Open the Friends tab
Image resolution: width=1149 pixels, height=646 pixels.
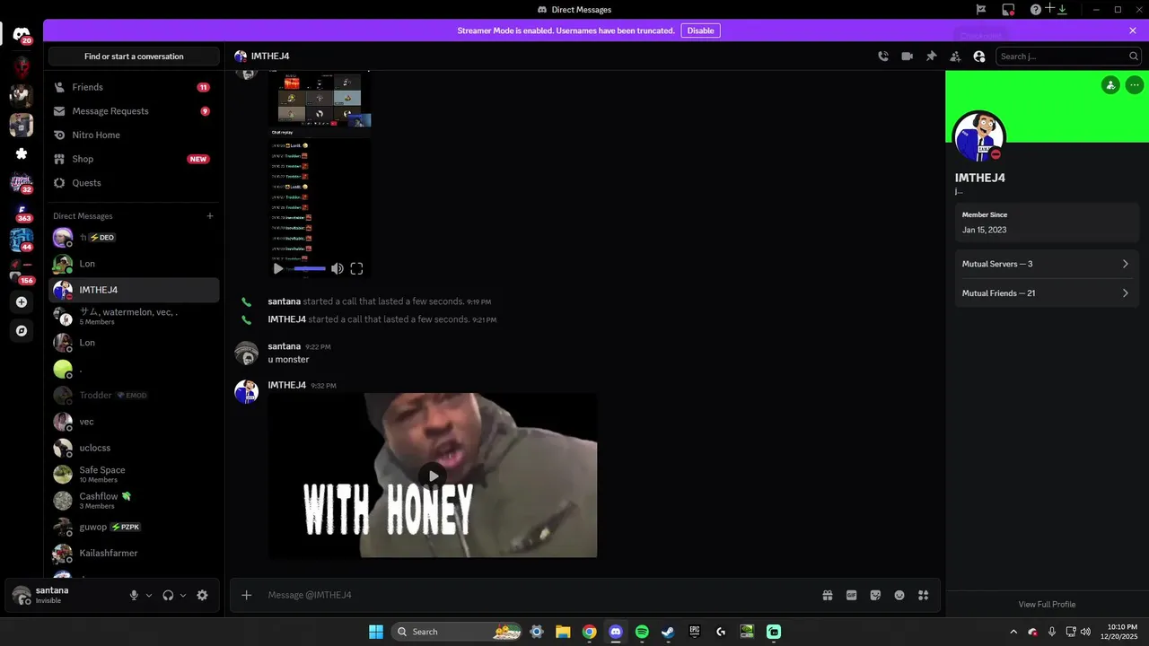(134, 87)
